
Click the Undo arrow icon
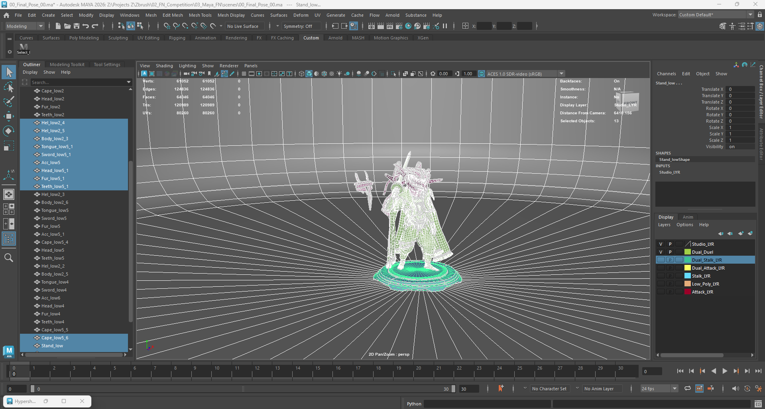point(86,26)
